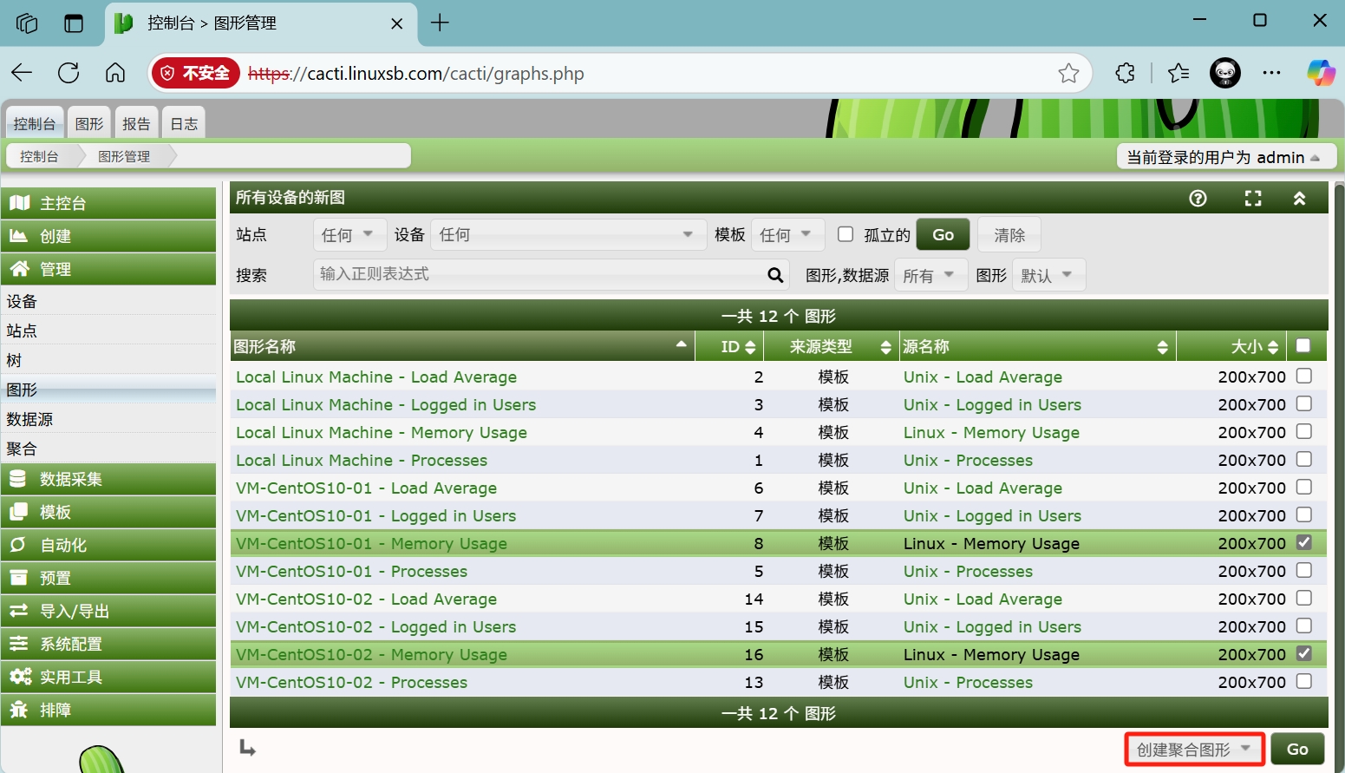Image resolution: width=1345 pixels, height=773 pixels.
Task: Toggle fullscreen mode icon in panel header
Action: 1253,199
